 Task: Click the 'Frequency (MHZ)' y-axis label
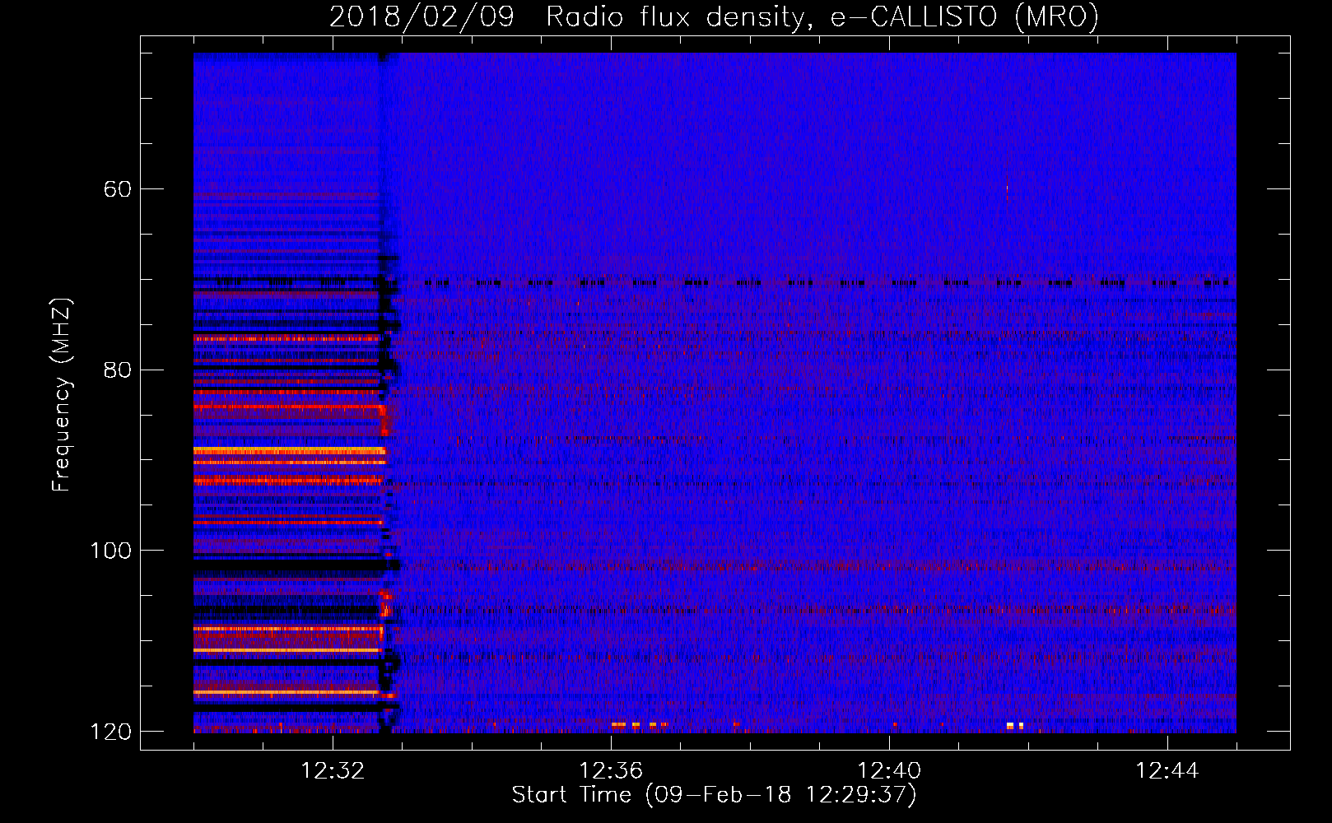coord(62,394)
